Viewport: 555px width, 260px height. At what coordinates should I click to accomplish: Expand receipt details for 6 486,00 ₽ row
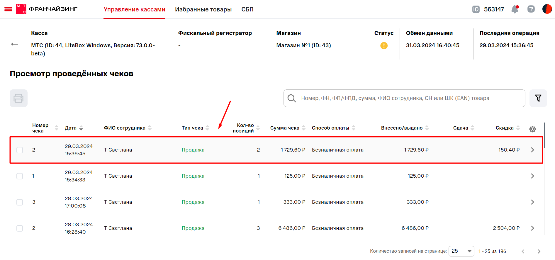click(532, 228)
